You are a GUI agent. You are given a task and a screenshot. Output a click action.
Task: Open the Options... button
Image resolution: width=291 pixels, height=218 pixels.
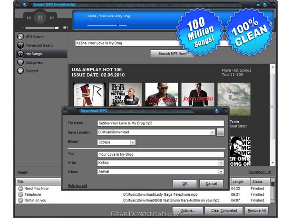click(188, 210)
